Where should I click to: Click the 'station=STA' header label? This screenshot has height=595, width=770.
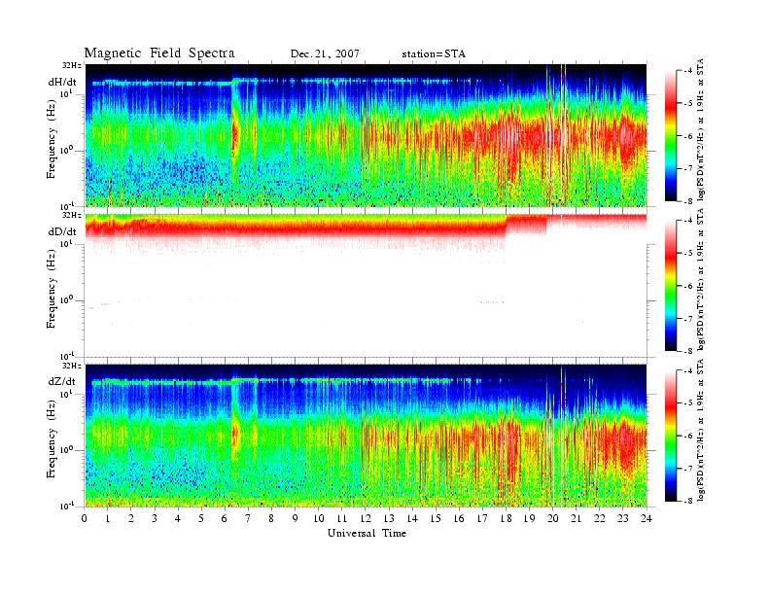tap(434, 54)
